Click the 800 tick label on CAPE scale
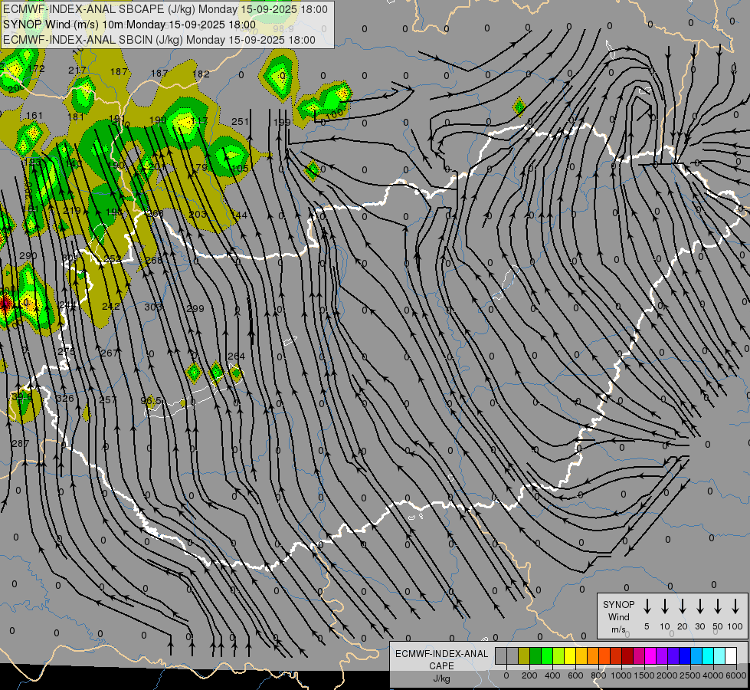 pyautogui.click(x=598, y=675)
